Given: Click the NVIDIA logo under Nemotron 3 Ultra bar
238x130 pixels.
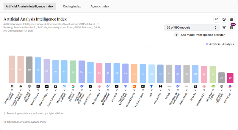Looking at the screenshot, I should point(213,86).
